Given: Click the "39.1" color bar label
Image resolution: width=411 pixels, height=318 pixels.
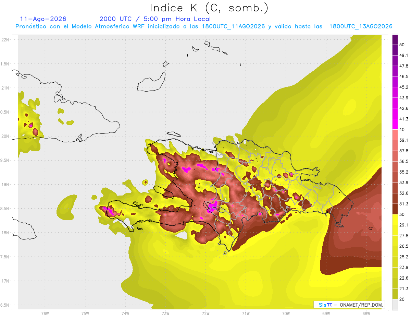Looking at the screenshot, I should click(x=403, y=140).
